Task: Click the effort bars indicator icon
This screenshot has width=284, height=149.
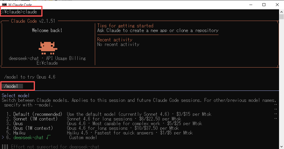Action: [5, 147]
